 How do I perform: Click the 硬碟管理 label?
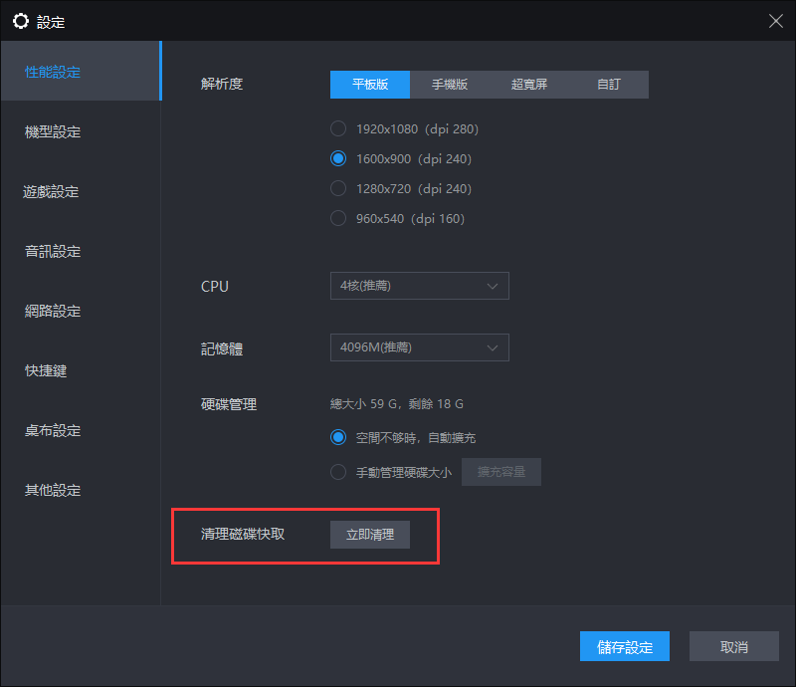point(229,404)
